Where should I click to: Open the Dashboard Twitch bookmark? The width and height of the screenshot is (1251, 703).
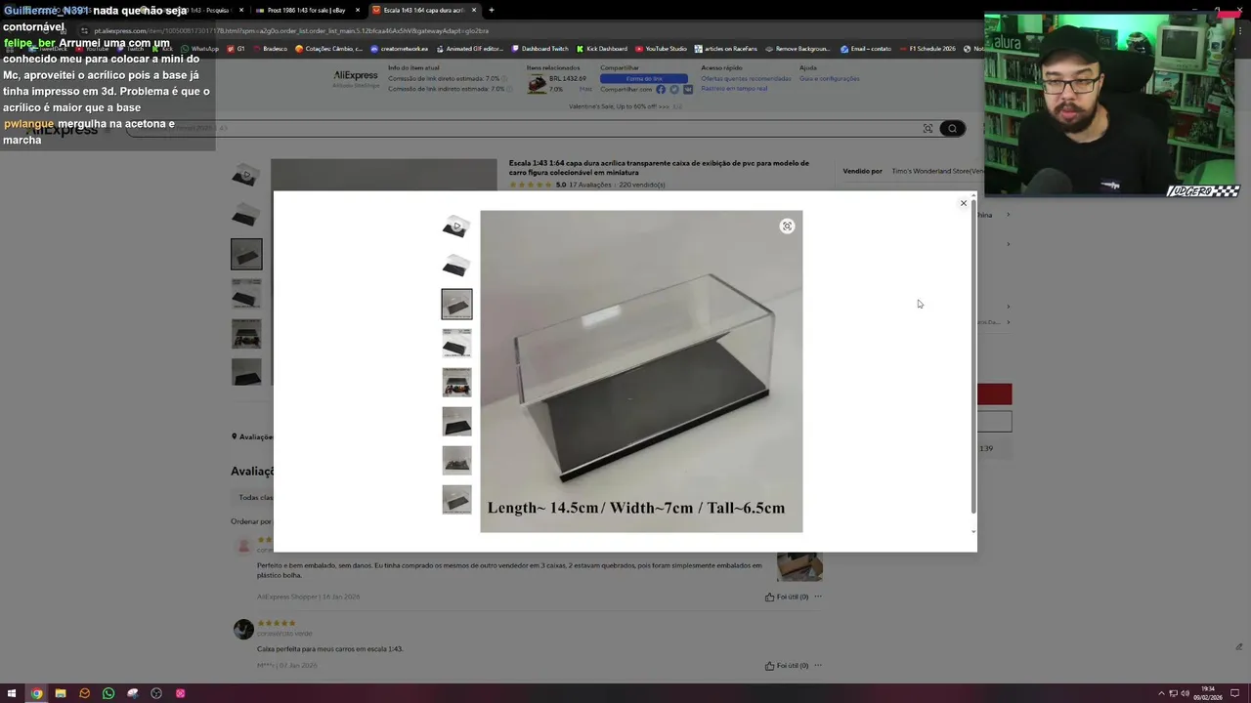click(539, 49)
